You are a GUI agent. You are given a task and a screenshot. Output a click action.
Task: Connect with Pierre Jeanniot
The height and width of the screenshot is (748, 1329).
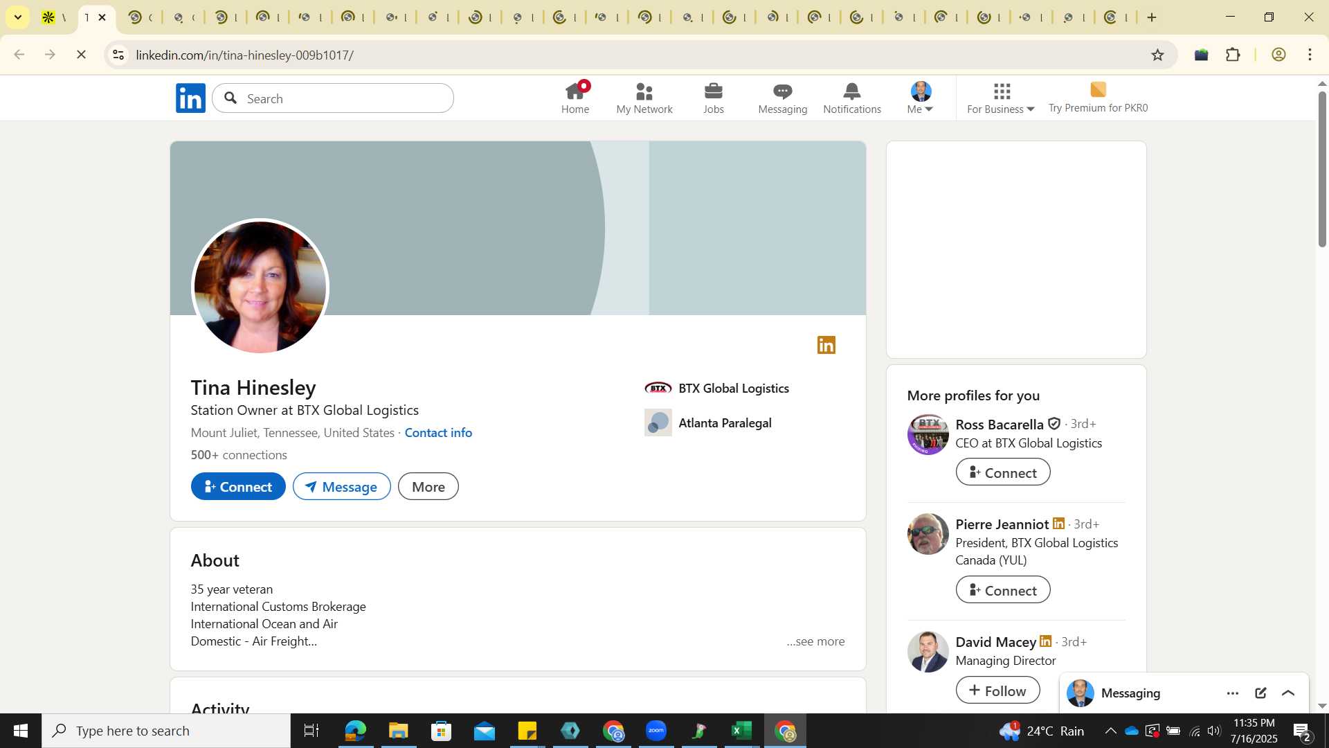coord(1003,590)
